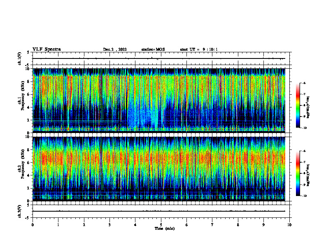Screen dimensions: 326x252
Task: Click the "-9" tick on ch.2 color bar
Action: pos(304,184)
